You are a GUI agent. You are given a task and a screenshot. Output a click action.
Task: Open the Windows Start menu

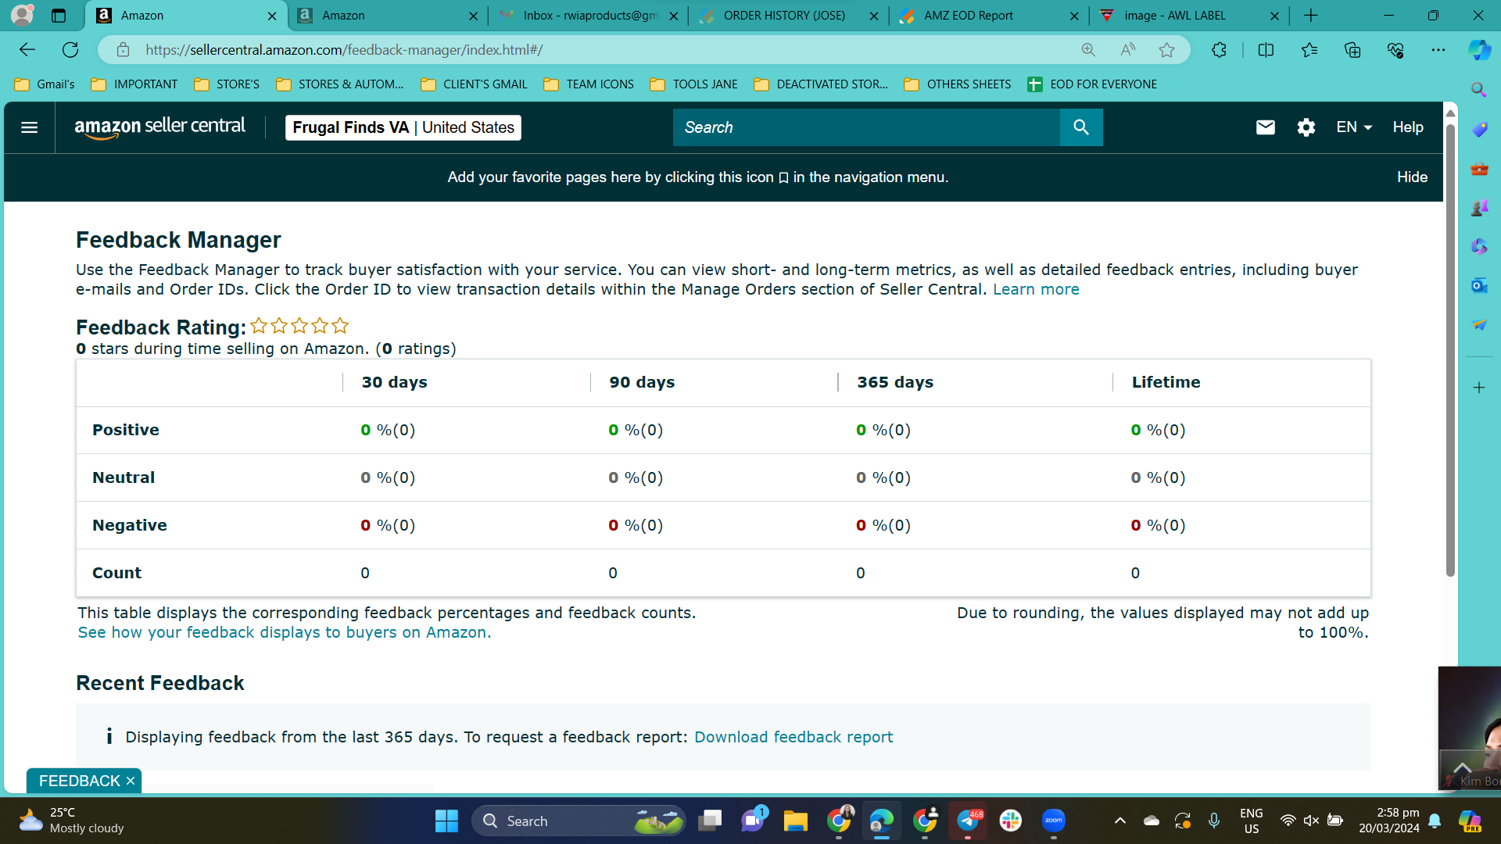(x=446, y=821)
